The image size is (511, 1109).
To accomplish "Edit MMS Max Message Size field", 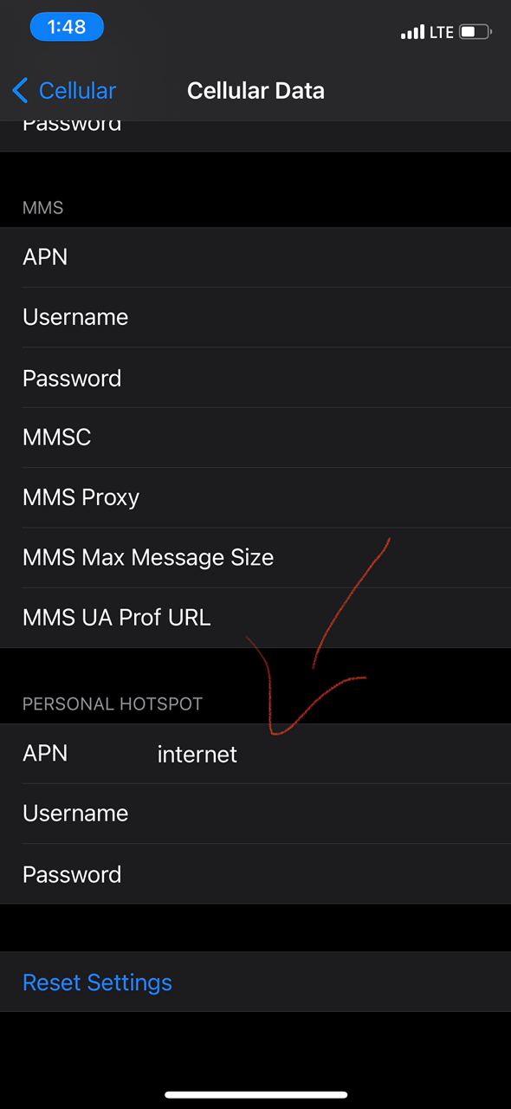I will [x=255, y=557].
